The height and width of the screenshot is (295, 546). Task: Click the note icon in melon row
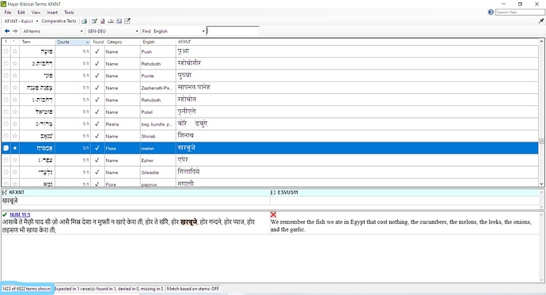(x=6, y=148)
